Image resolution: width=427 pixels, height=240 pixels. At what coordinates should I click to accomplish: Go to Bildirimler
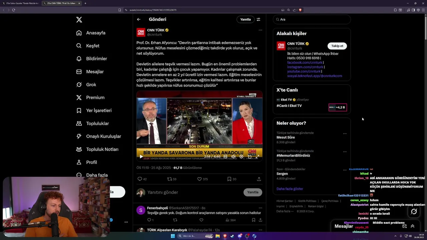coord(92,59)
